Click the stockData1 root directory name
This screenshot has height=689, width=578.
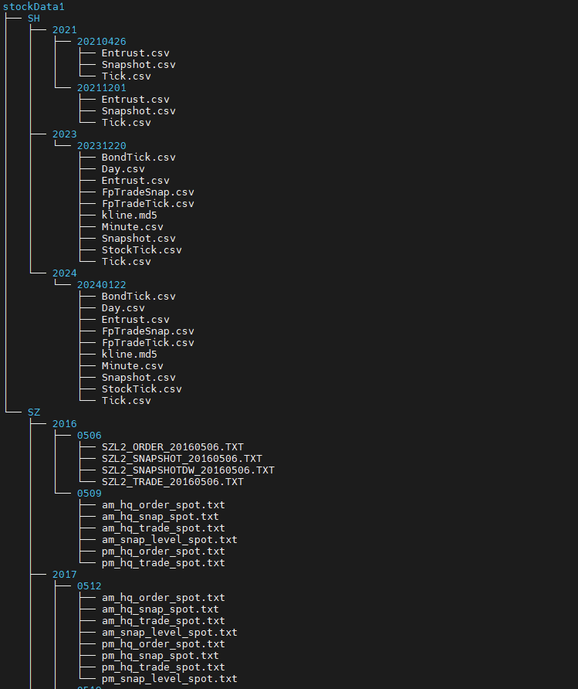(34, 7)
